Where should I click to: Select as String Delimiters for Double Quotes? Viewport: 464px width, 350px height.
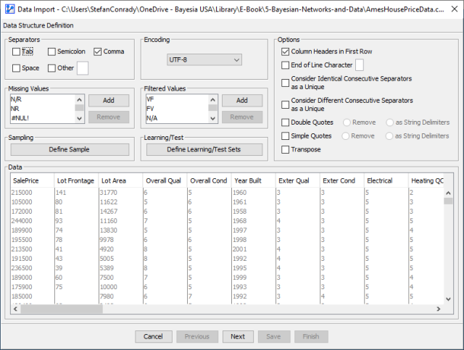(390, 122)
